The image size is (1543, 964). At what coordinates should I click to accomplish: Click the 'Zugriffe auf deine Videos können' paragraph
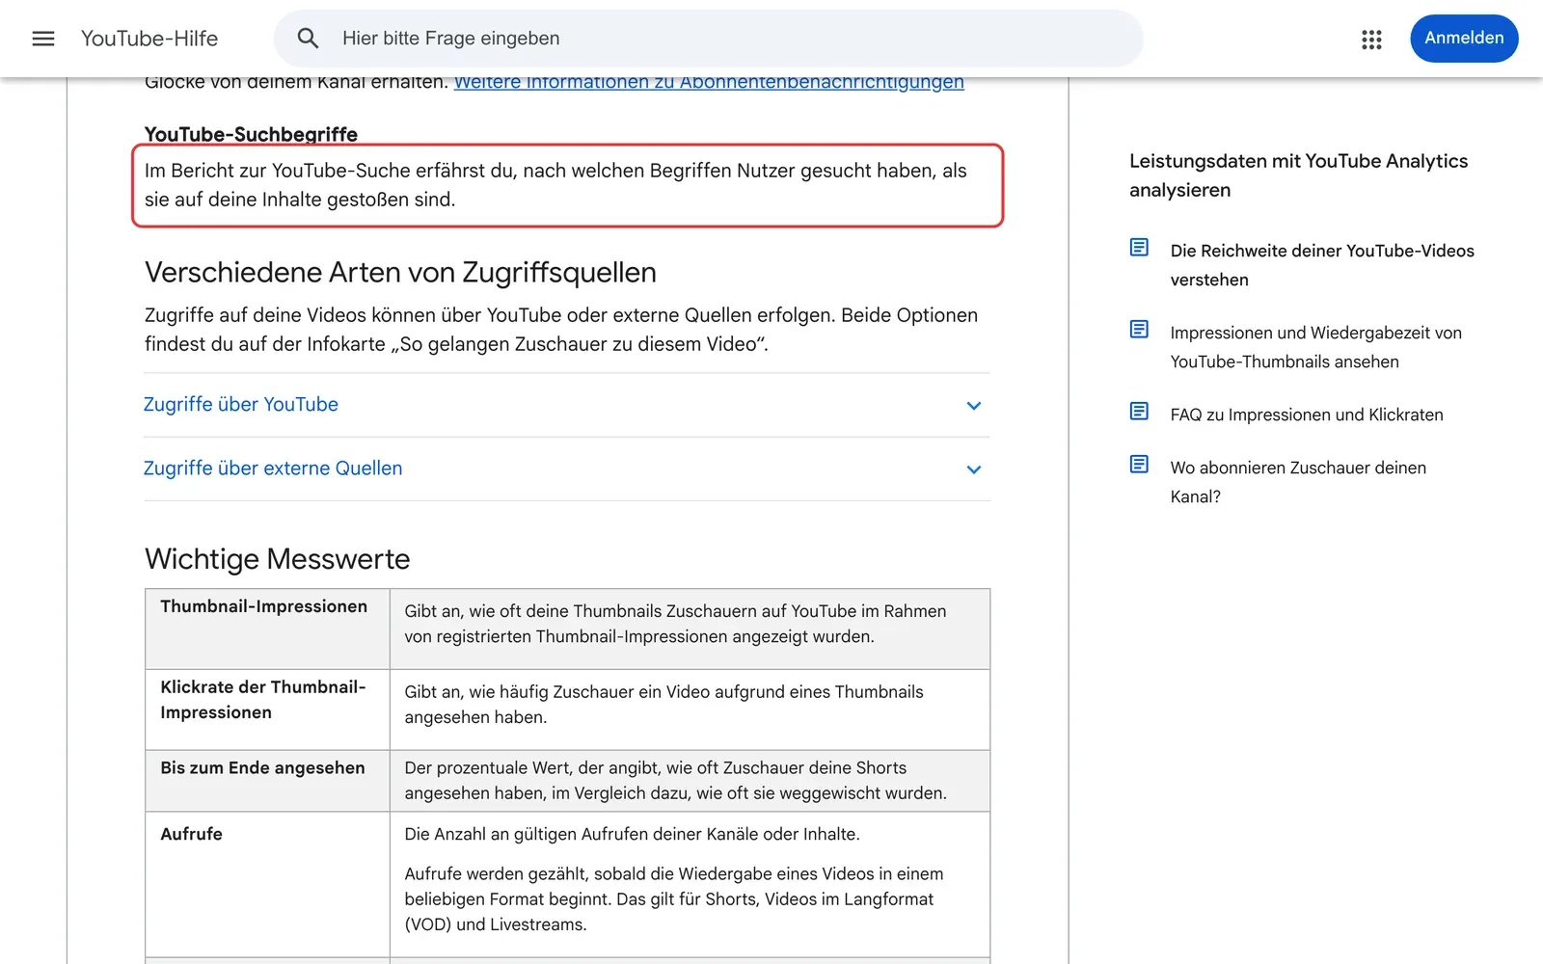click(561, 330)
